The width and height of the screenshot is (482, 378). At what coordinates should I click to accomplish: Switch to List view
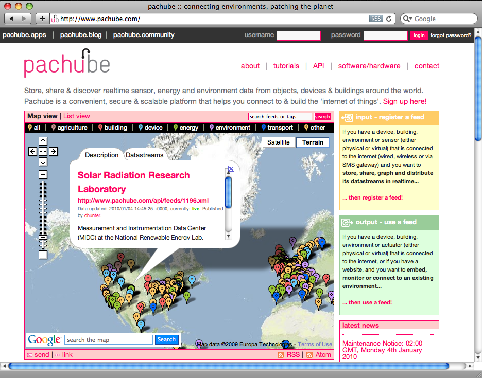77,116
